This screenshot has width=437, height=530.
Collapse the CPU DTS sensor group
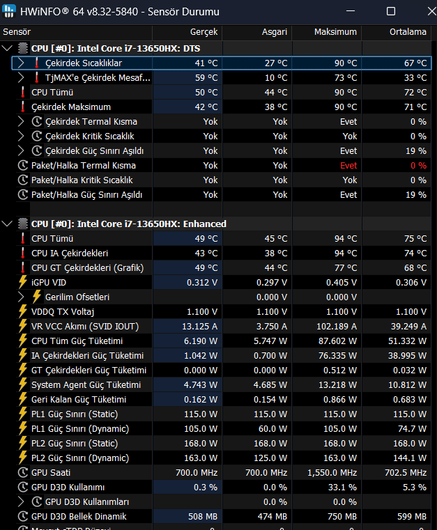pyautogui.click(x=7, y=48)
